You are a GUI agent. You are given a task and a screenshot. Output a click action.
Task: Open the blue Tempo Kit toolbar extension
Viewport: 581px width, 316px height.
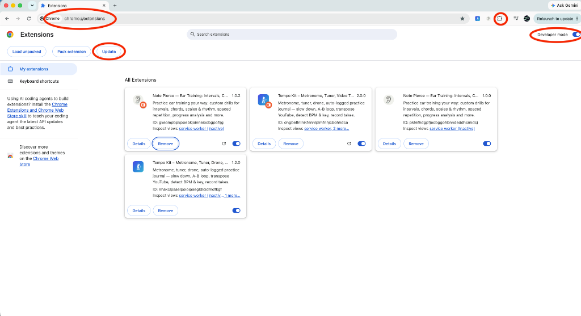(x=478, y=19)
